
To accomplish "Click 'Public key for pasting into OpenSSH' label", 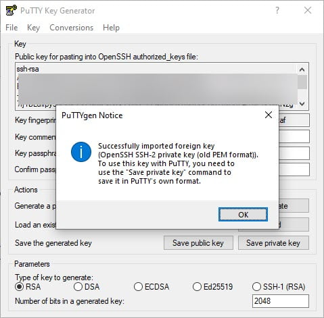I will (106, 57).
